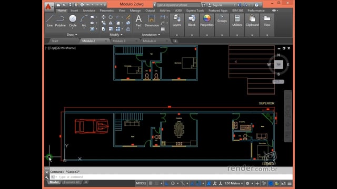This screenshot has height=189, width=337.
Task: Toggle snap mode in status bar
Action: click(157, 183)
